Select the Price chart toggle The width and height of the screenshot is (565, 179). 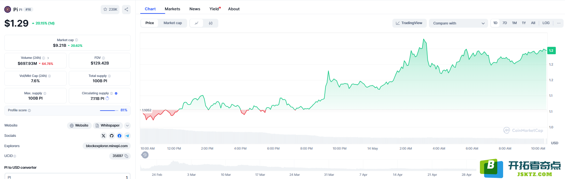(150, 23)
